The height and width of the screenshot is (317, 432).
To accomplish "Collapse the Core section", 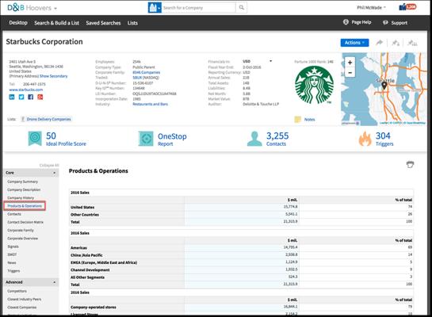I will coord(54,173).
